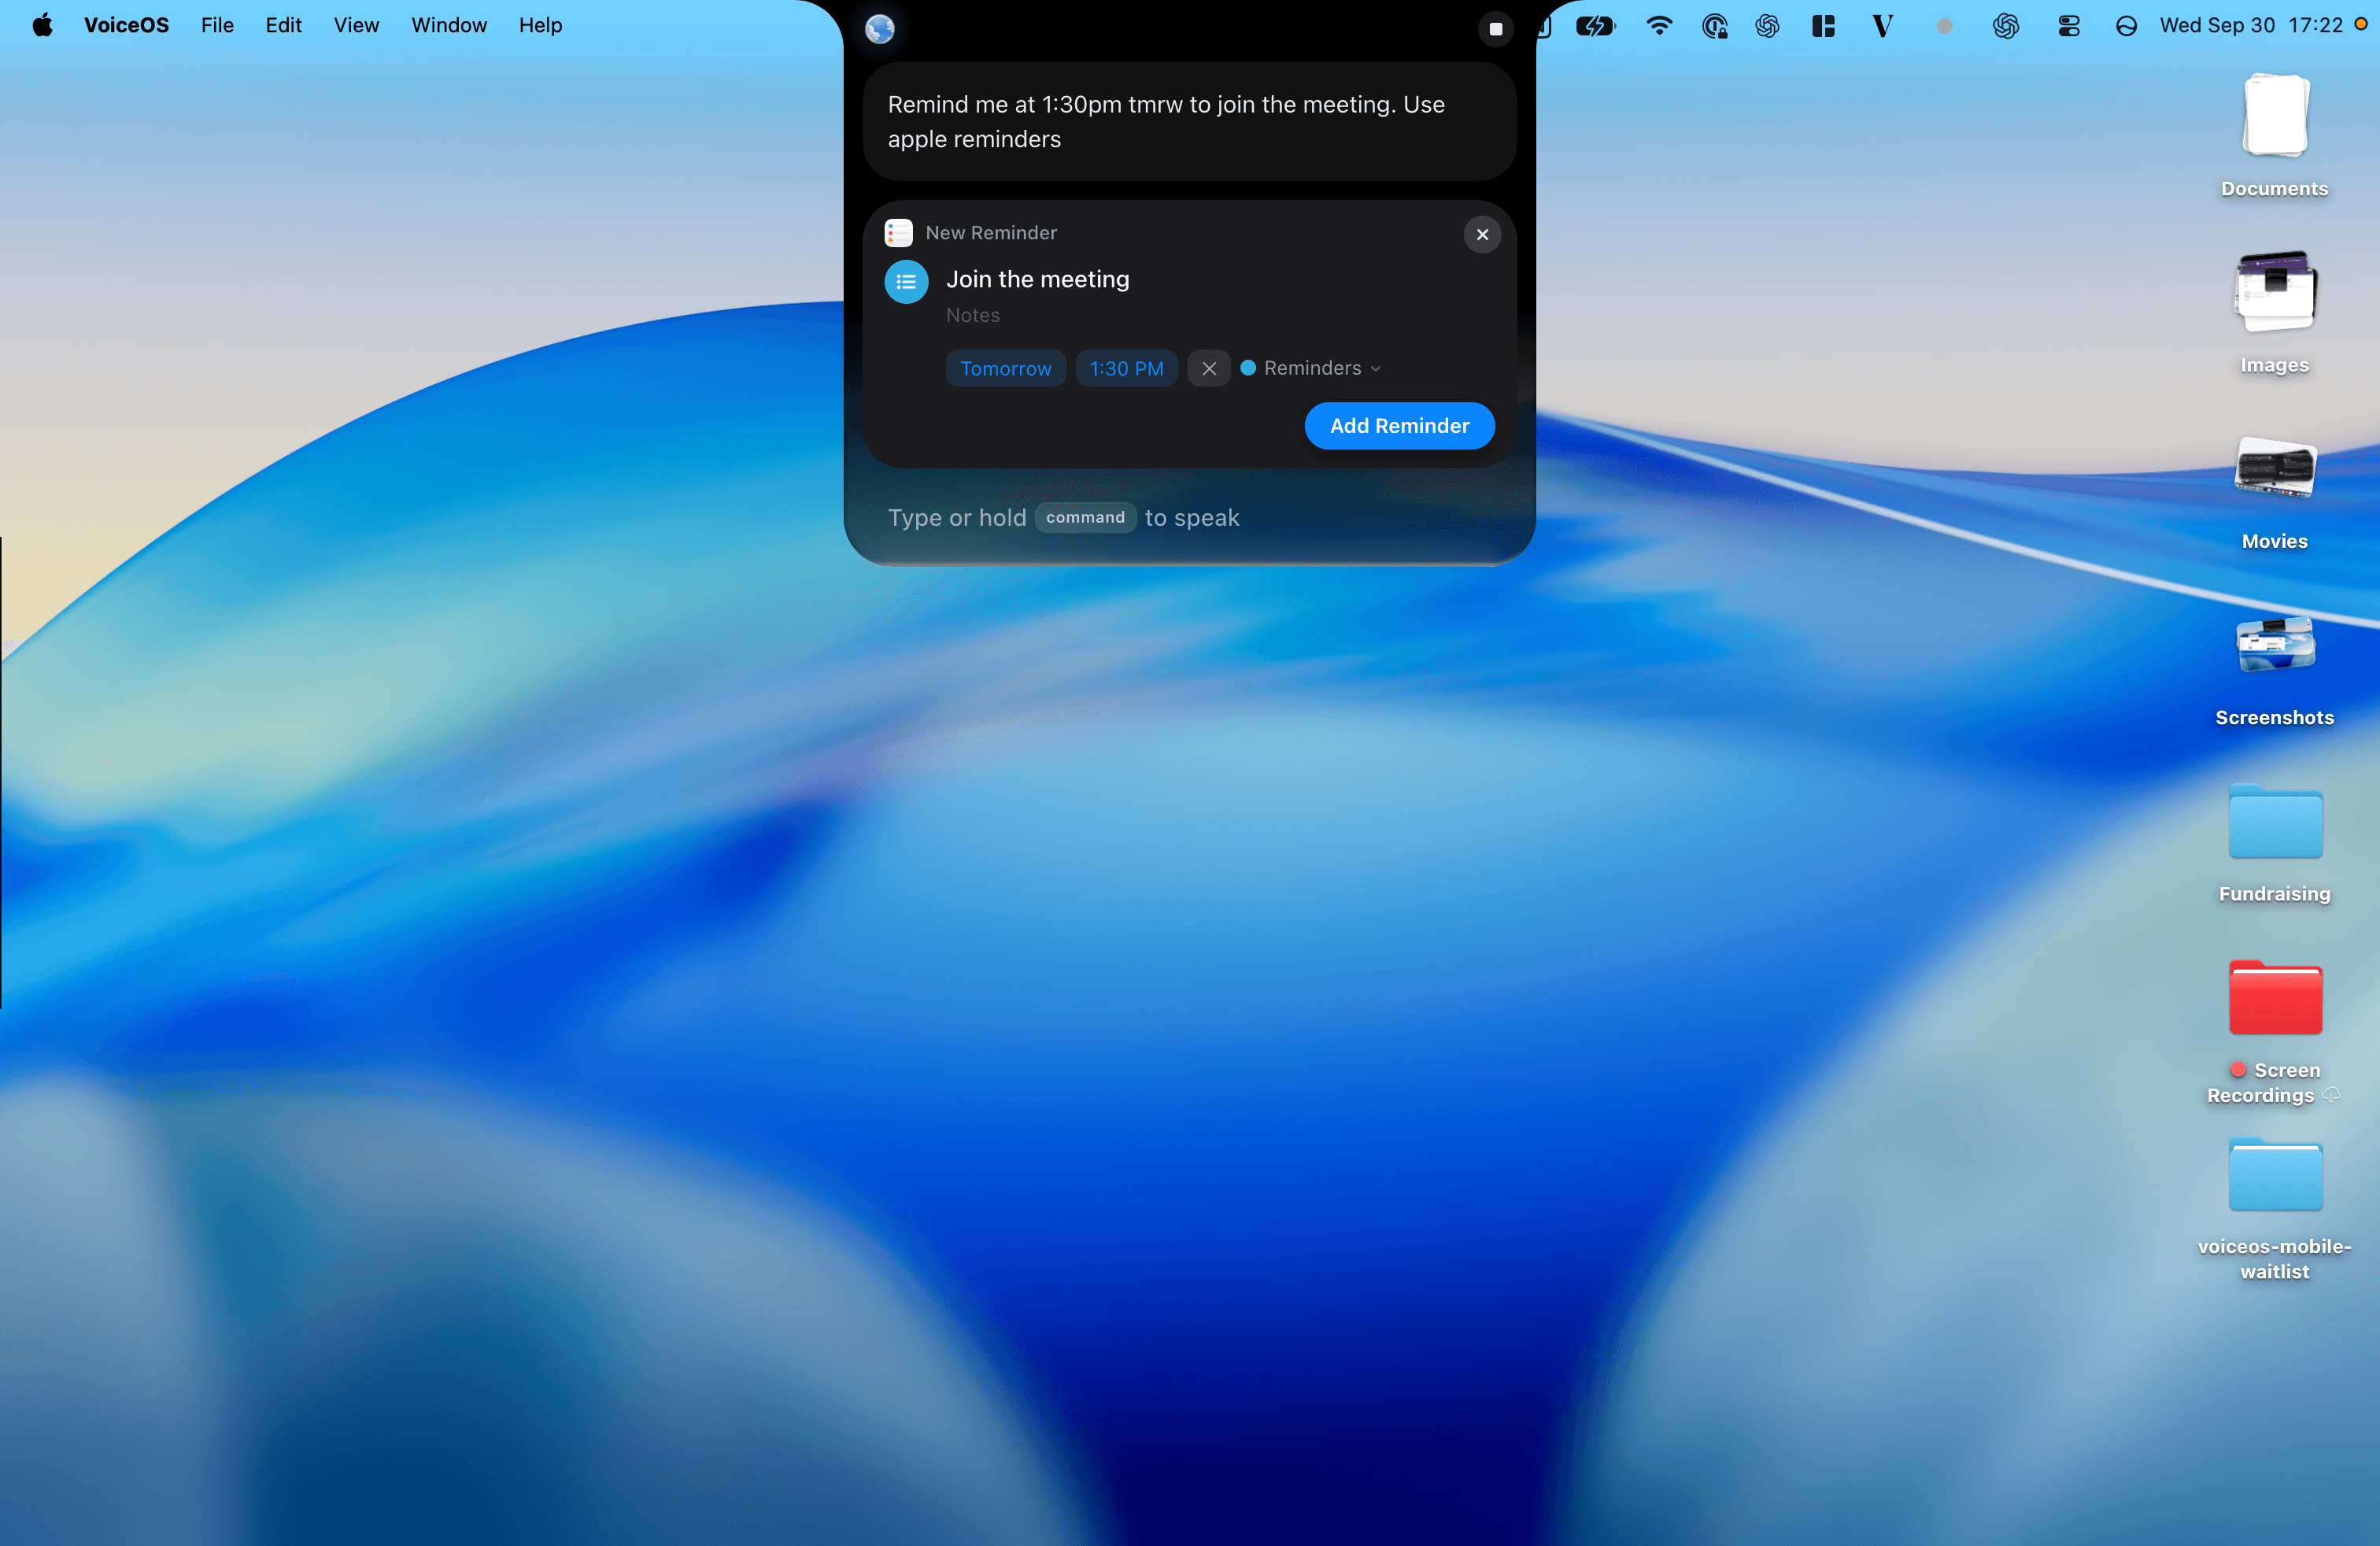Open the panel layout menu bar icon
This screenshot has height=1546, width=2380.
[1823, 26]
